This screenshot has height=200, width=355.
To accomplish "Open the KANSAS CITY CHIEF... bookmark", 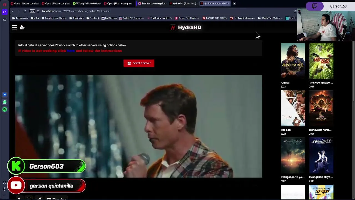I will tap(215, 18).
